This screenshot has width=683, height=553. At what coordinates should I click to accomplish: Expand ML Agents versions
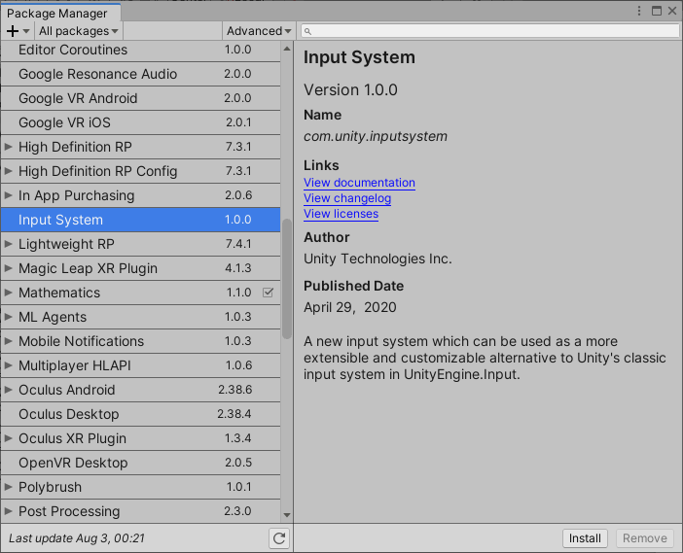coord(9,317)
